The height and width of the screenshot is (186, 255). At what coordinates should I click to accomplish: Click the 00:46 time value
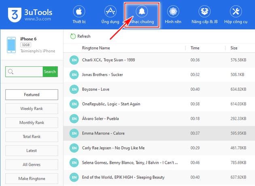[x=195, y=163]
